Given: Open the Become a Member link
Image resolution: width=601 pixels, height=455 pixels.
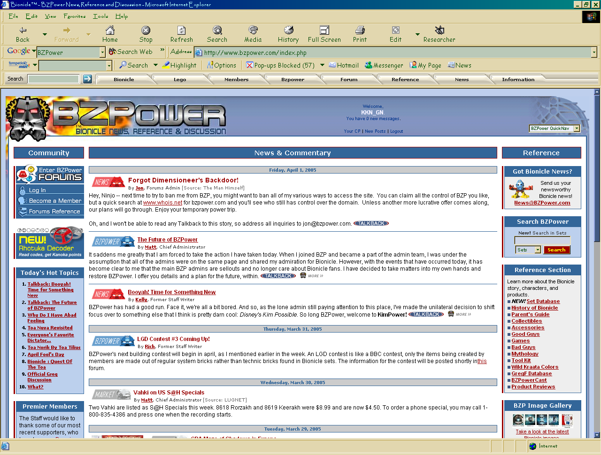Looking at the screenshot, I should click(50, 201).
